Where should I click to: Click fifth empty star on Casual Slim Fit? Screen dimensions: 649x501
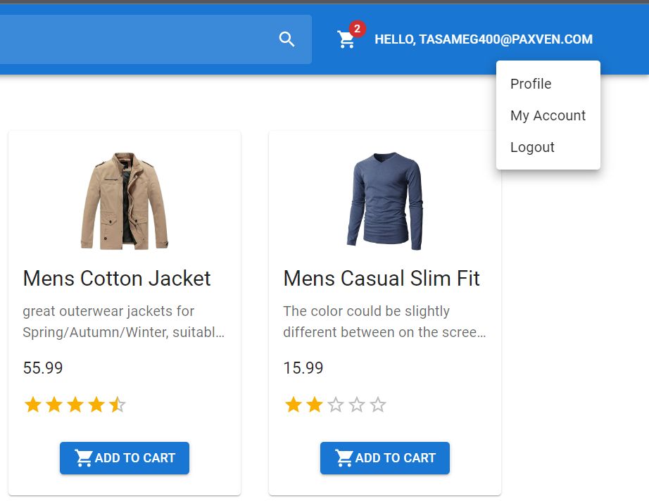point(378,405)
